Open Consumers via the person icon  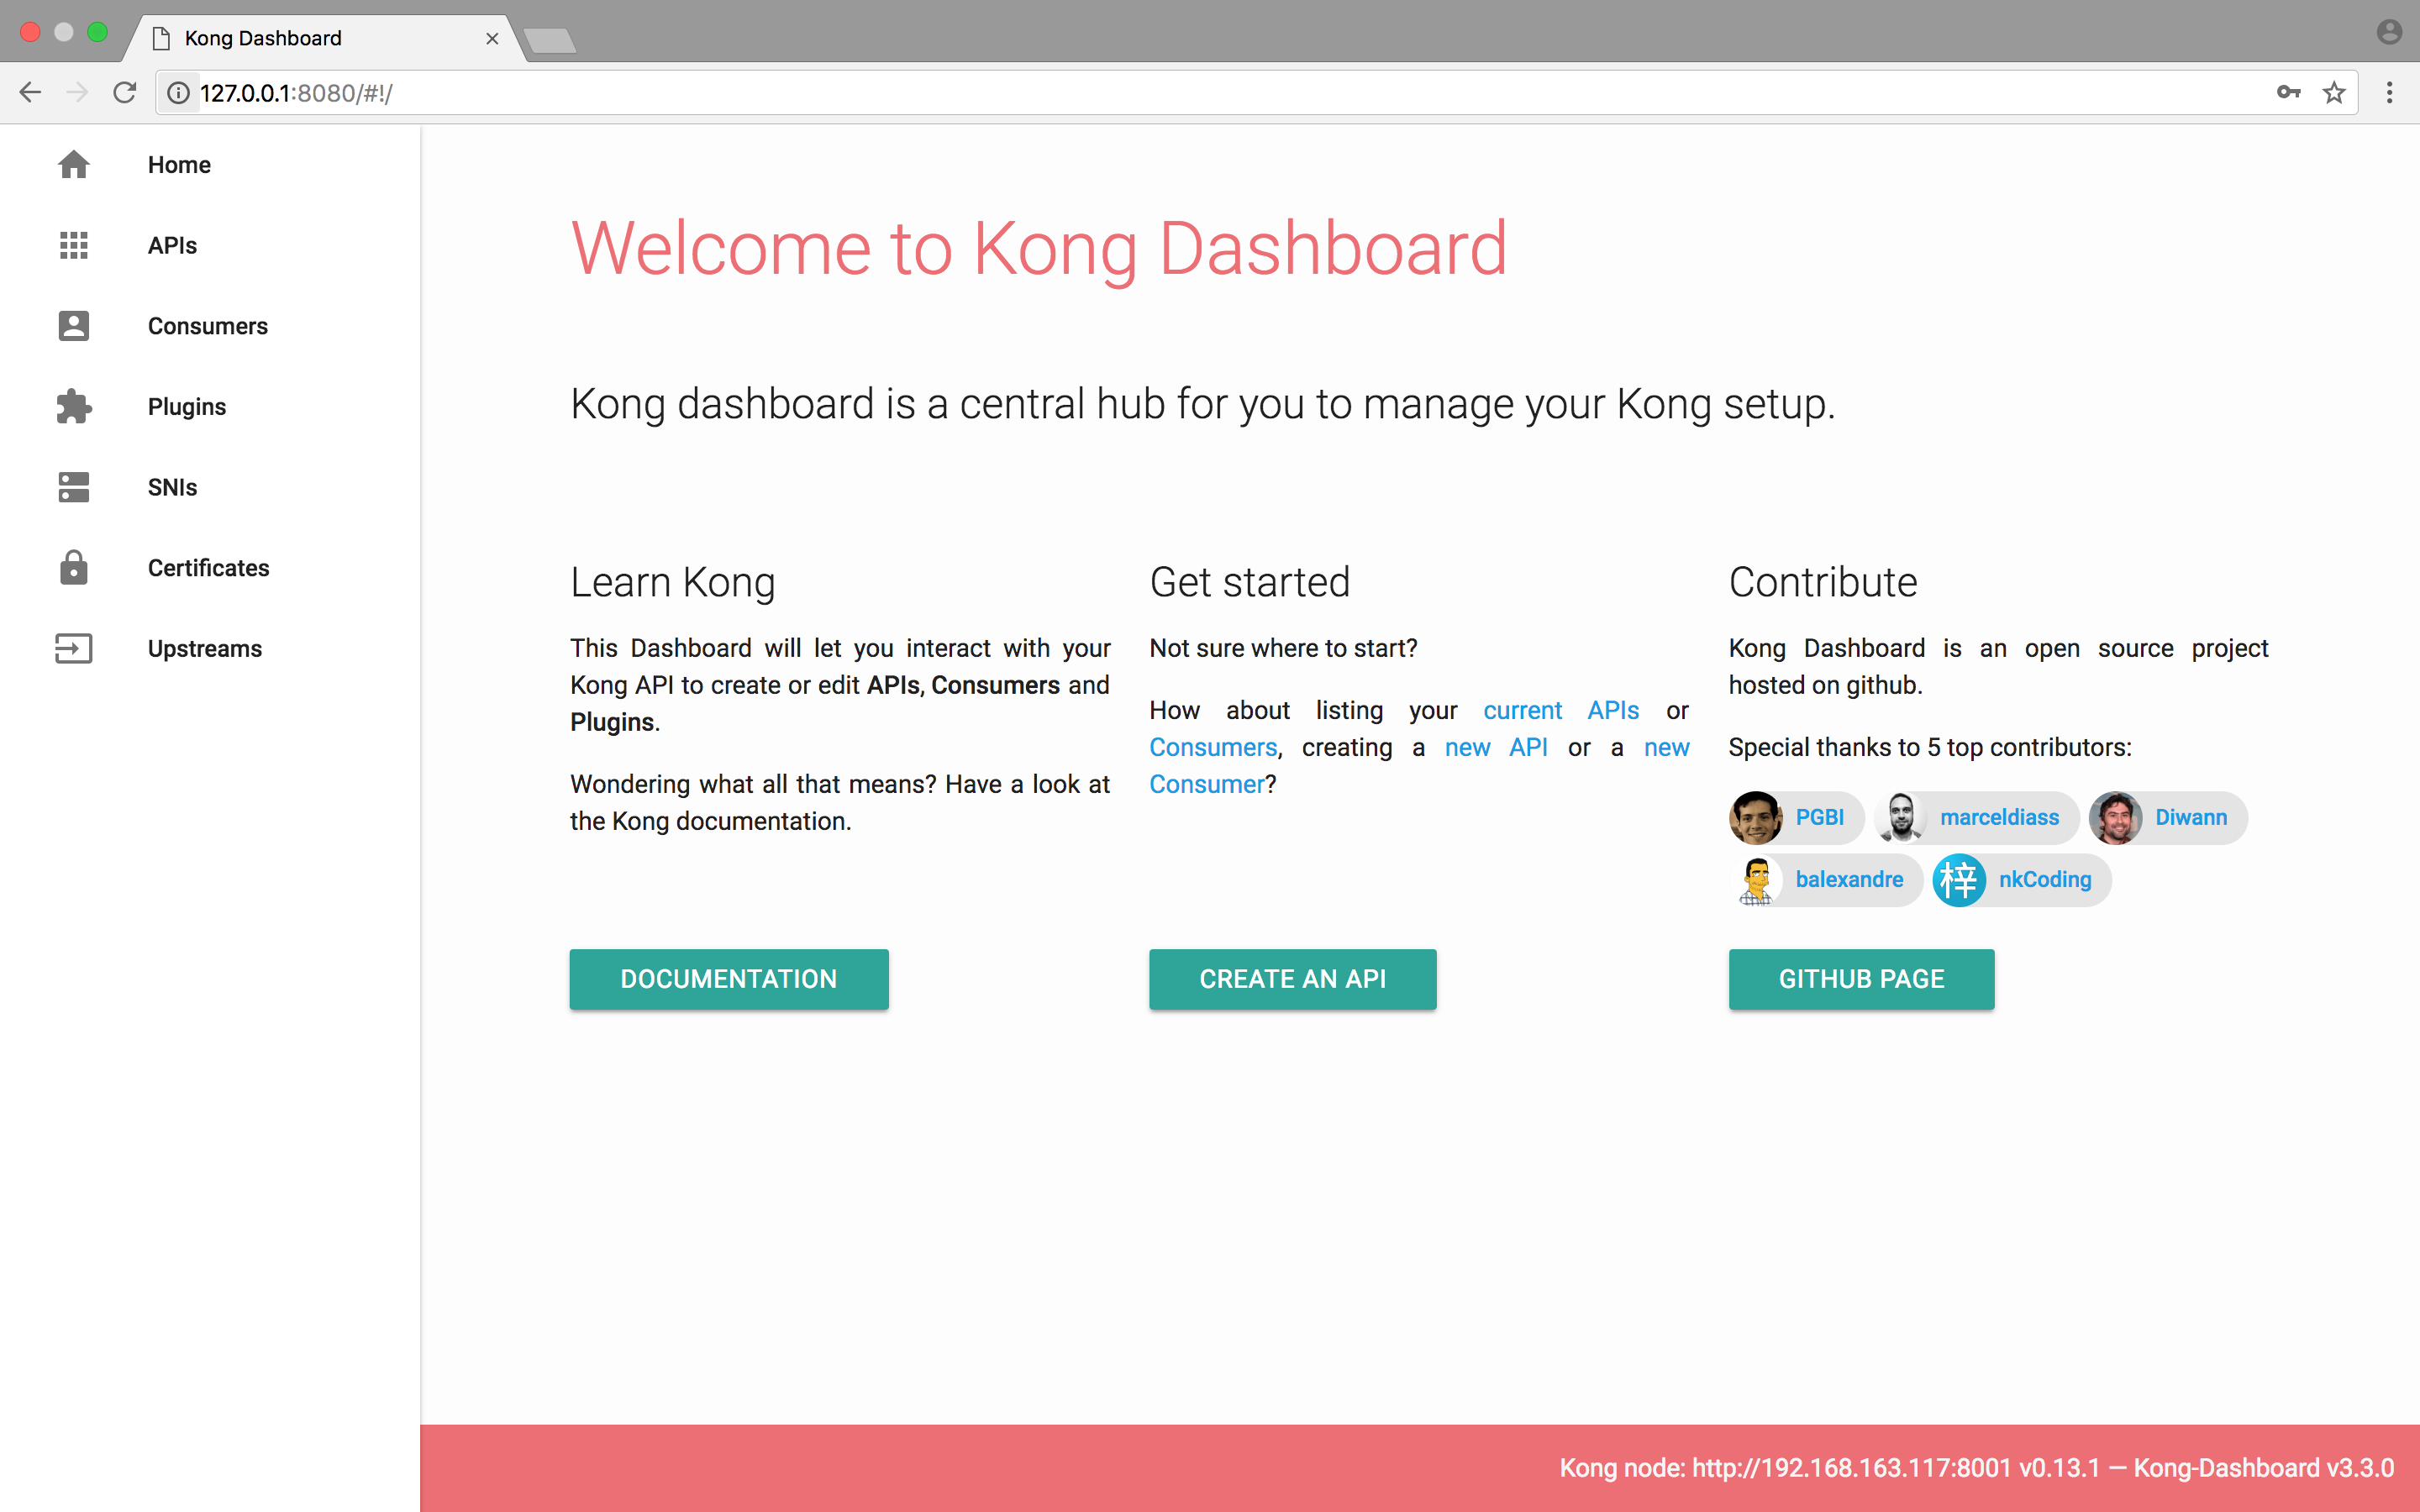[x=74, y=325]
